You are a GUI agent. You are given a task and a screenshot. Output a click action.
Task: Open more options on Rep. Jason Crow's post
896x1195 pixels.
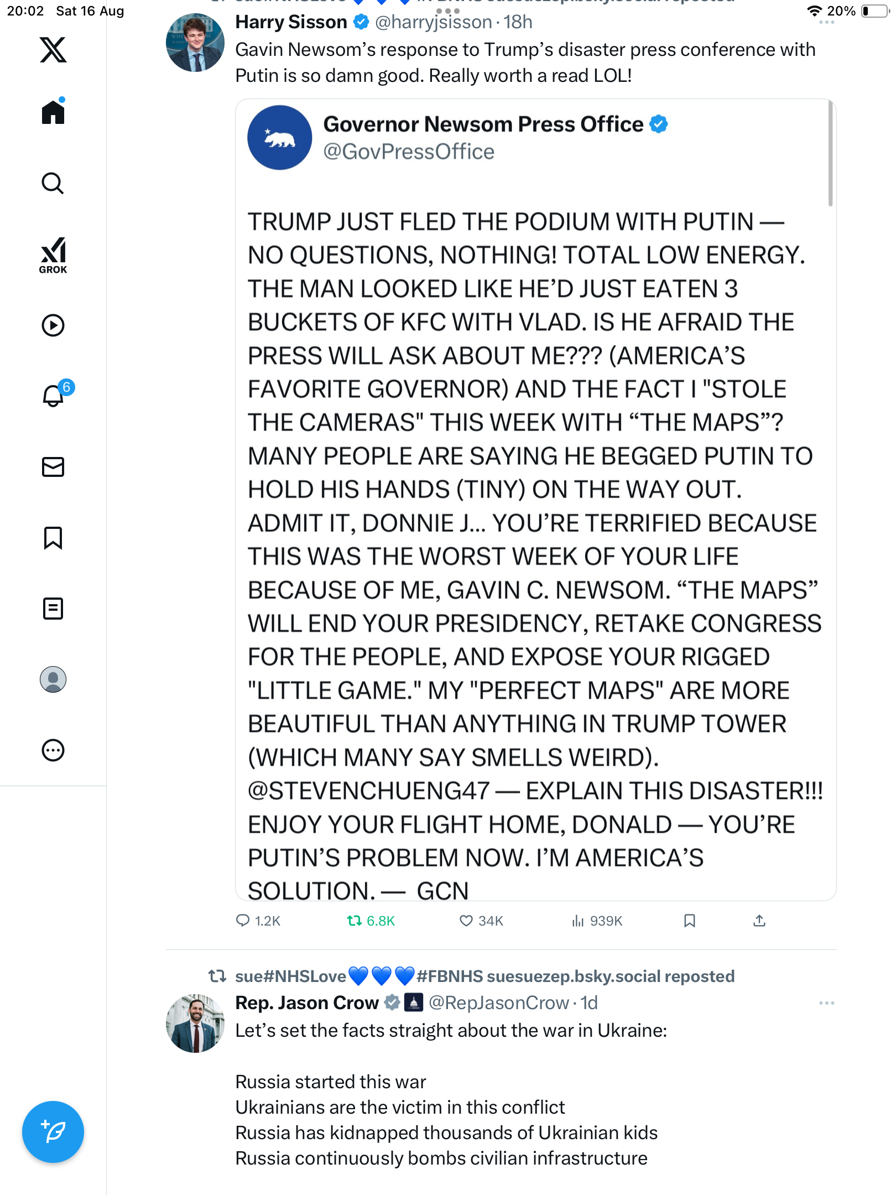click(x=826, y=1003)
